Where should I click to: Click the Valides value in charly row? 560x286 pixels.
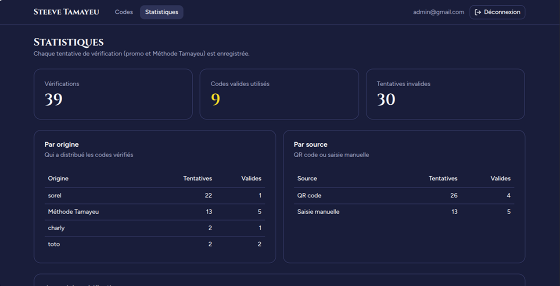260,228
